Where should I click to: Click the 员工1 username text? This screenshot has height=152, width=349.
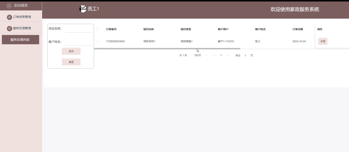coord(93,9)
